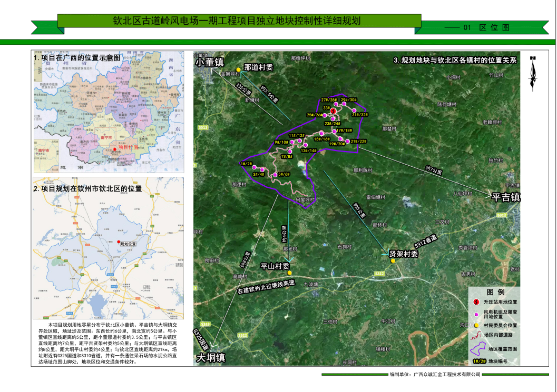The height and width of the screenshot is (392, 557).
Task: Click the magenta turbine dot in the legend
Action: (x=476, y=315)
